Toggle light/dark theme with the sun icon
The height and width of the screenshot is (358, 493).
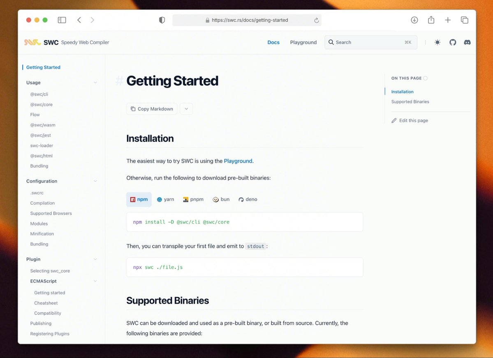437,42
